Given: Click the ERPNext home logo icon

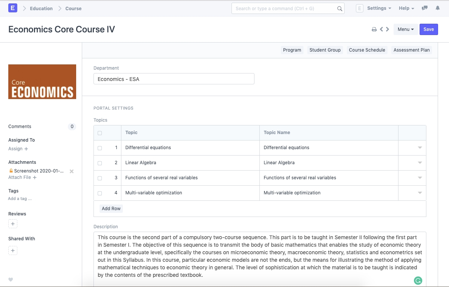Looking at the screenshot, I should pos(13,8).
